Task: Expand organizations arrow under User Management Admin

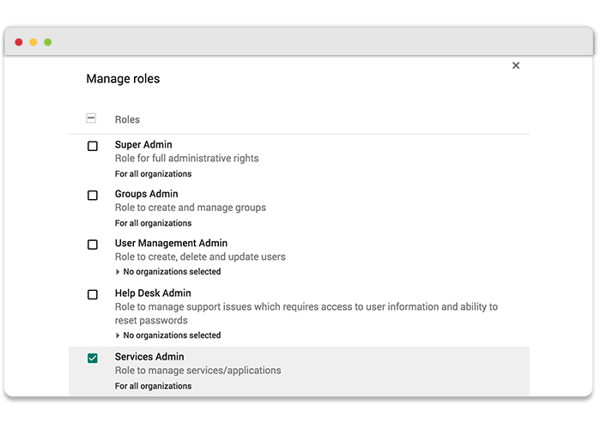Action: click(118, 272)
